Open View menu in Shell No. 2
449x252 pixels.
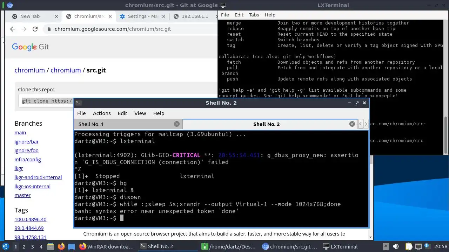140,113
